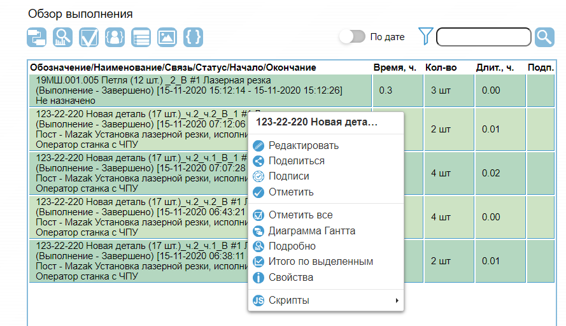Viewport: 566px width, 326px height.
Task: Open «Свойства» from context menu
Action: point(290,278)
